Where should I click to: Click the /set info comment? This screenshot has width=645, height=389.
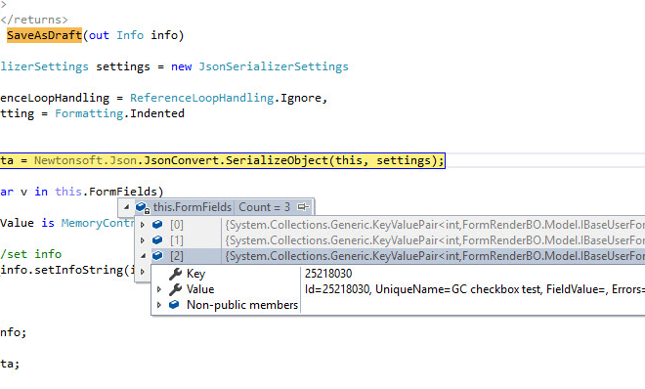pyautogui.click(x=31, y=254)
